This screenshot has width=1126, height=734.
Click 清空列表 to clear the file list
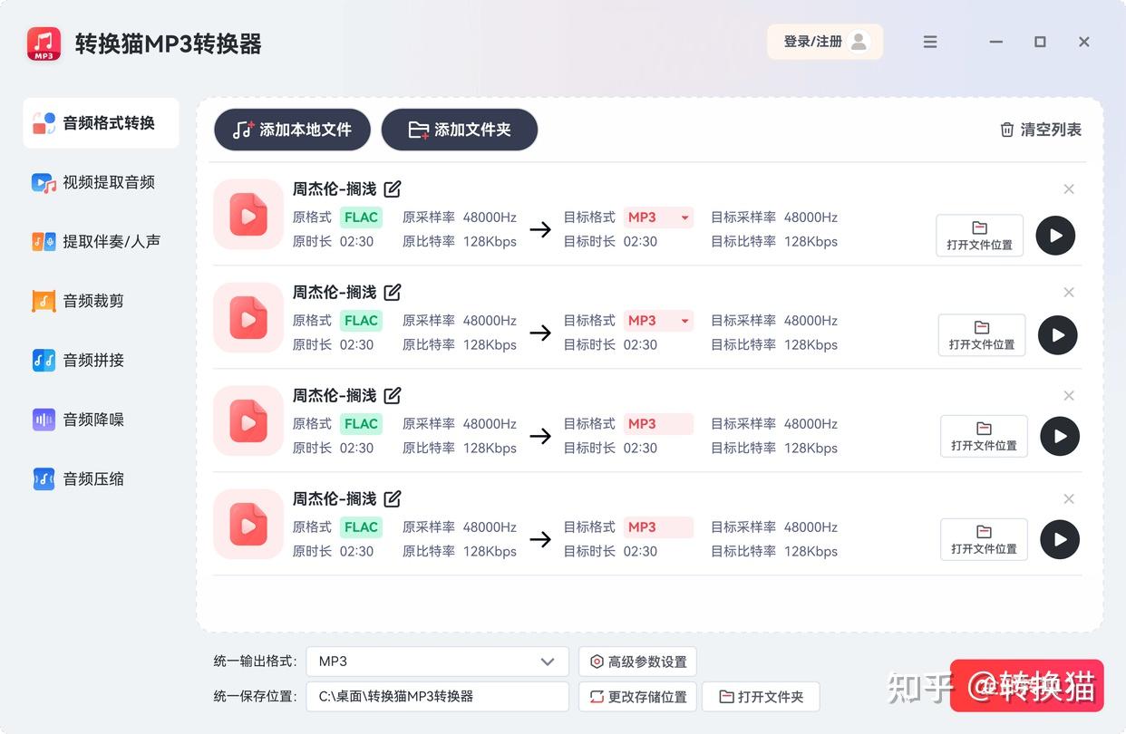(1041, 130)
